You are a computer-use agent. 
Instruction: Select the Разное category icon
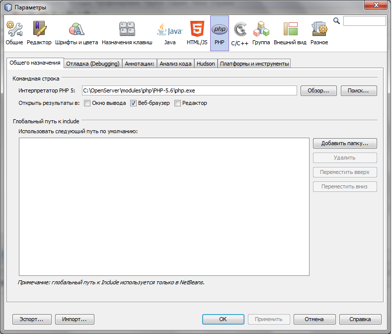319,33
